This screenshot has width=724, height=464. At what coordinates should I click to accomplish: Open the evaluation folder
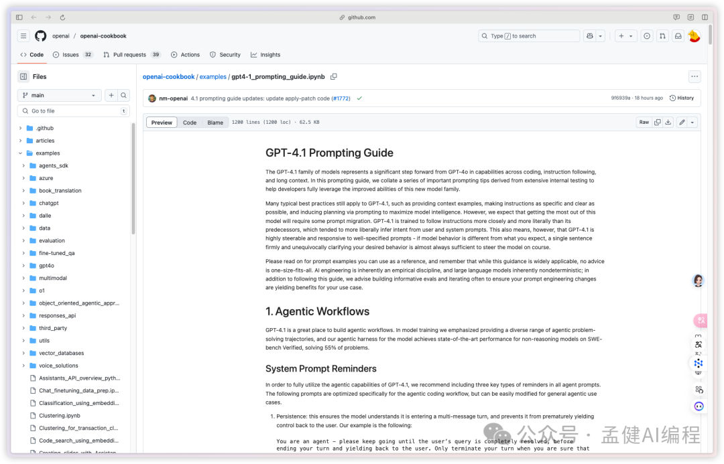pos(52,241)
